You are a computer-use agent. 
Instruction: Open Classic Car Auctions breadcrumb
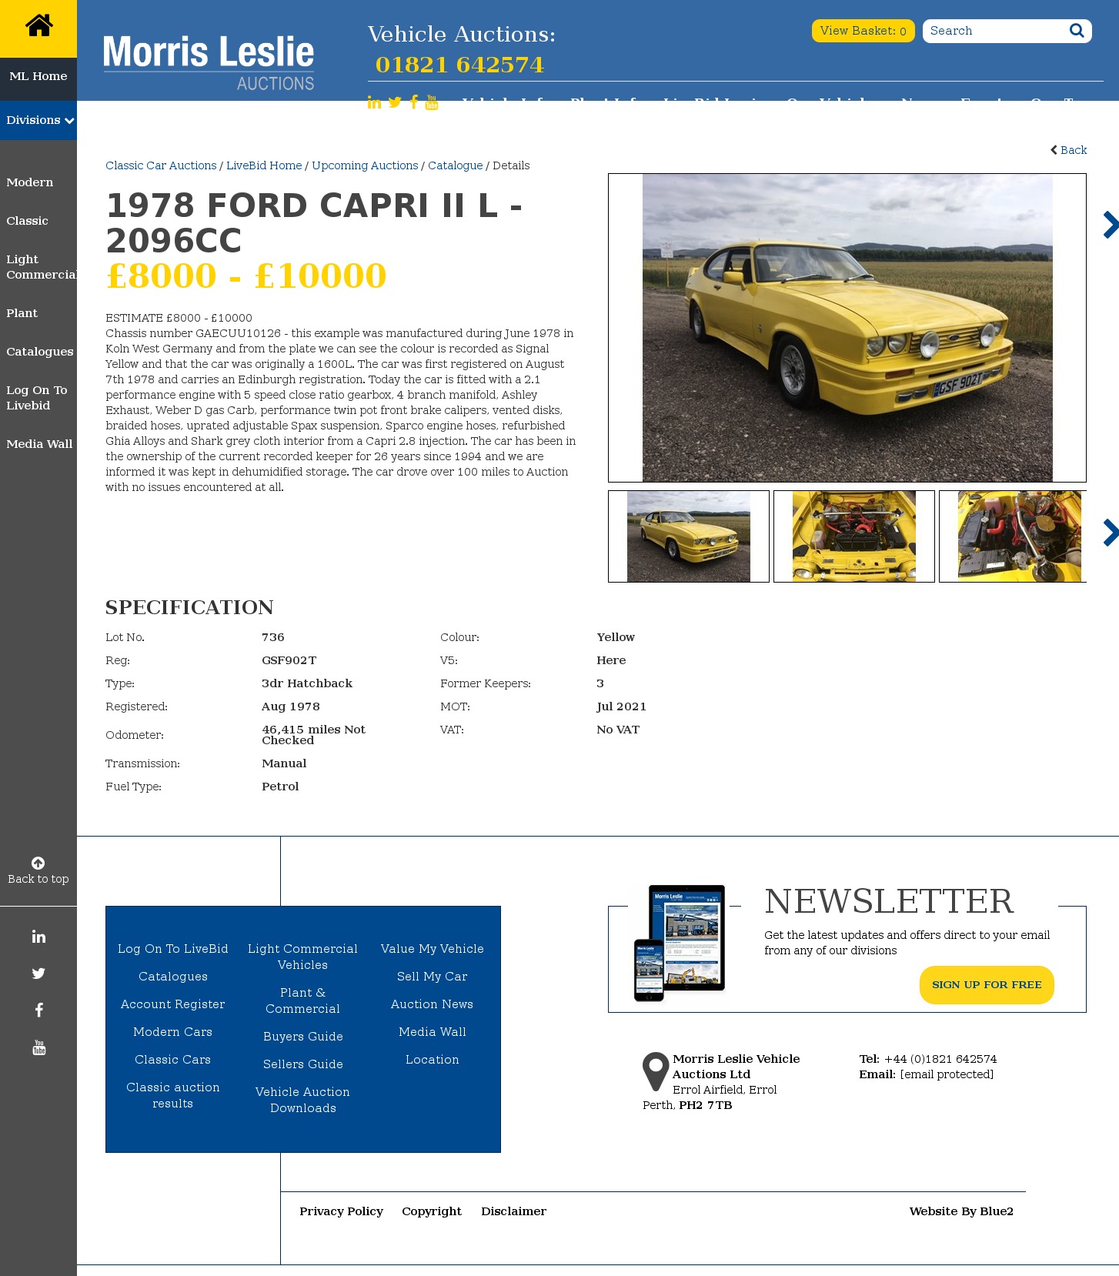161,165
